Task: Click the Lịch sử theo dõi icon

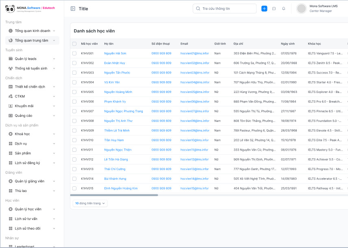Action: [11, 228]
